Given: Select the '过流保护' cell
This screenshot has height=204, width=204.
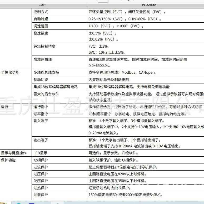Looking at the screenshot, I should (59, 167).
